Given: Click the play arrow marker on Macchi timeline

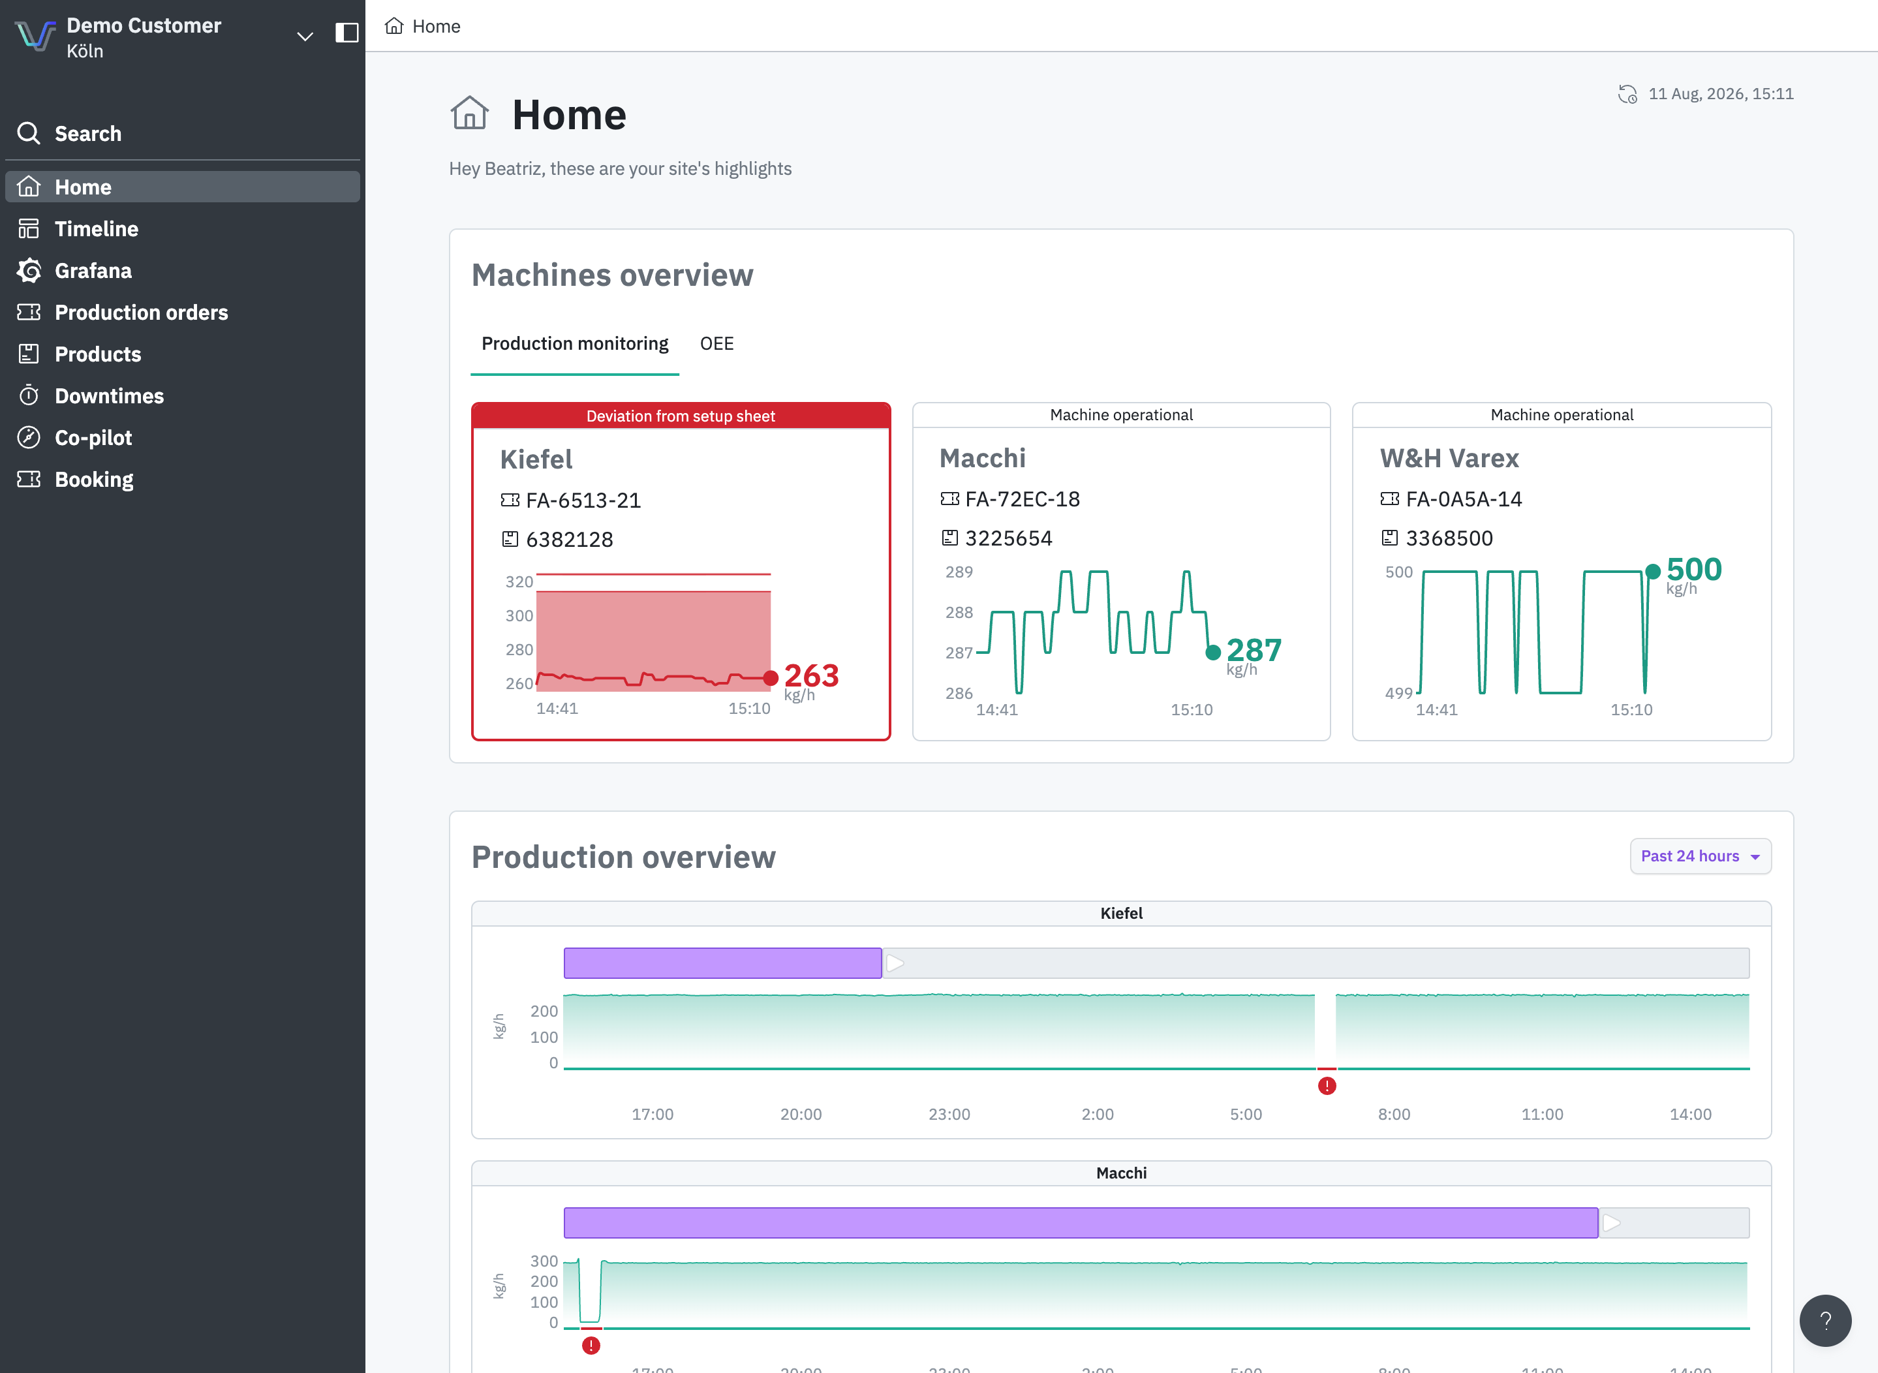Looking at the screenshot, I should click(1611, 1222).
